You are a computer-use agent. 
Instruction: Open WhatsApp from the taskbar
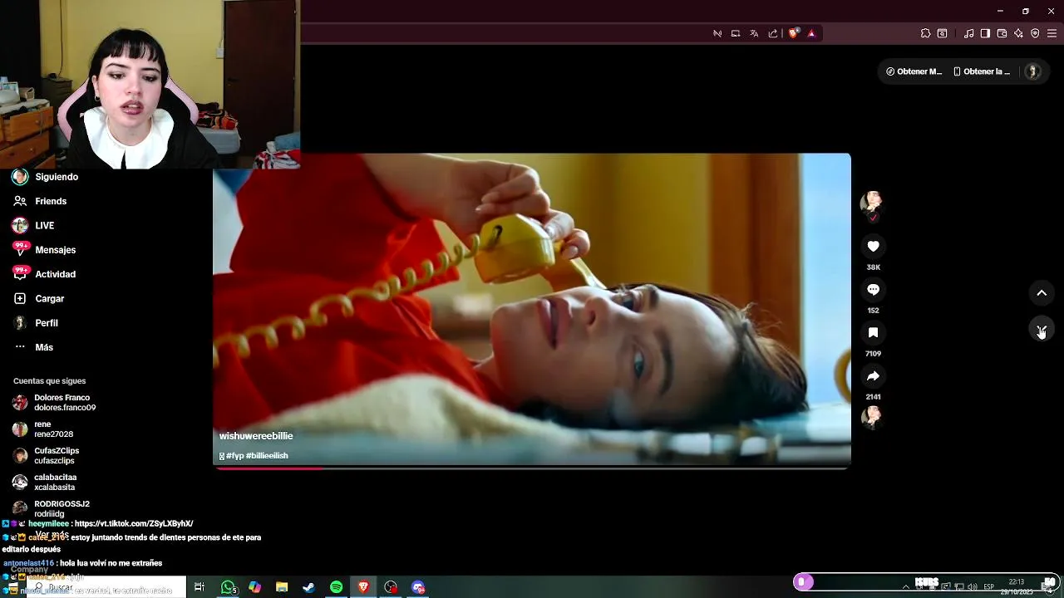[228, 587]
